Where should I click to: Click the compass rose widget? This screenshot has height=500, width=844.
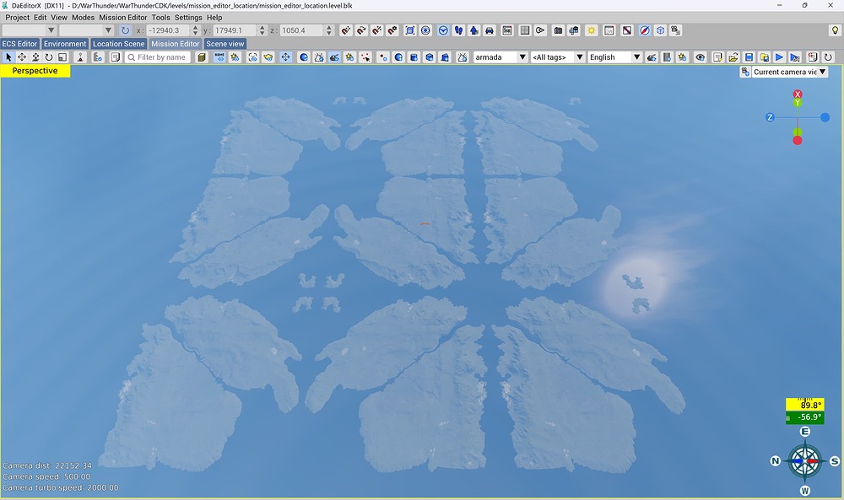(x=804, y=460)
